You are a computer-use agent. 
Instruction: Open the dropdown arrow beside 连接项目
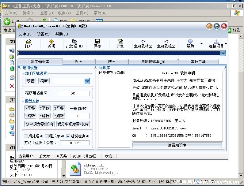point(226,44)
